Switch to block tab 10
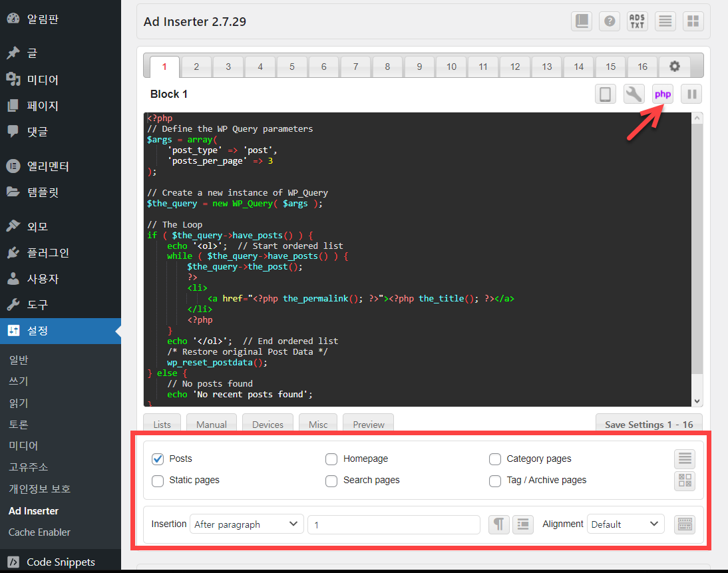 (451, 67)
